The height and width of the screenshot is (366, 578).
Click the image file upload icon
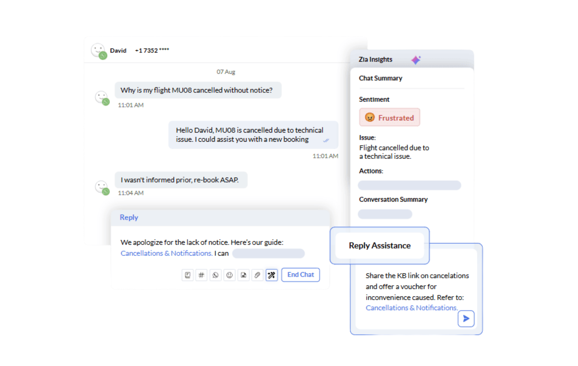[x=243, y=275]
